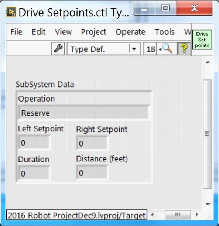The image size is (219, 226).
Task: Select the Operation Reserve enum field
Action: point(83,113)
